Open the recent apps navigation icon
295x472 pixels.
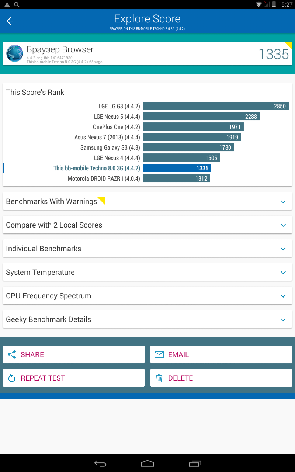pos(195,464)
